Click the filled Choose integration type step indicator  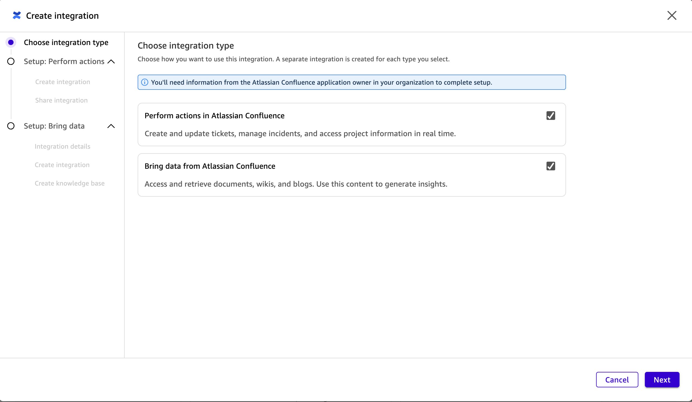(x=11, y=42)
